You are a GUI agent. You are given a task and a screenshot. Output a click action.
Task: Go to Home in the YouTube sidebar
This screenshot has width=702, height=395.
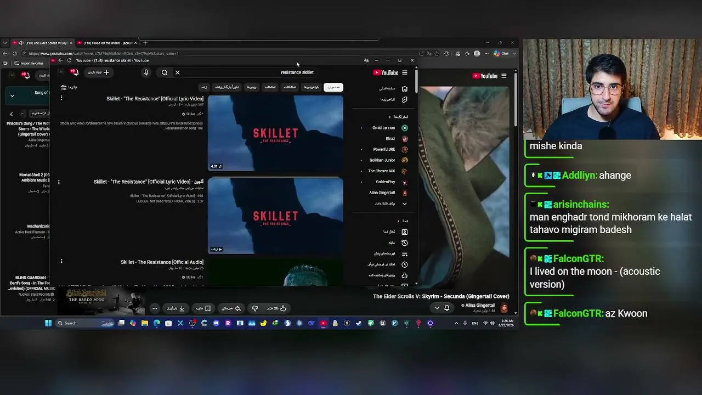click(x=393, y=88)
